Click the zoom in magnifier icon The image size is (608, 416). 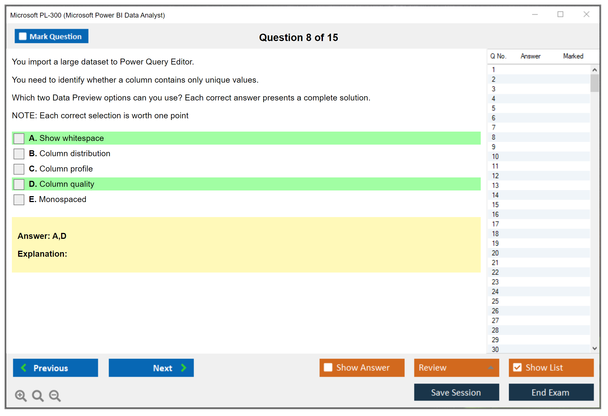pos(20,395)
